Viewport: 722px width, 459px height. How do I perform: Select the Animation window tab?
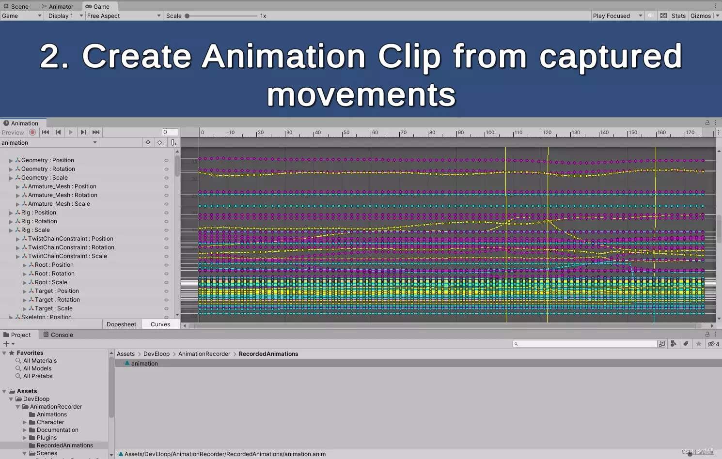click(23, 123)
